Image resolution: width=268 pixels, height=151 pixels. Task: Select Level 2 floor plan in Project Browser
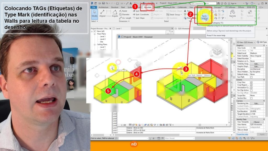pos(103,39)
